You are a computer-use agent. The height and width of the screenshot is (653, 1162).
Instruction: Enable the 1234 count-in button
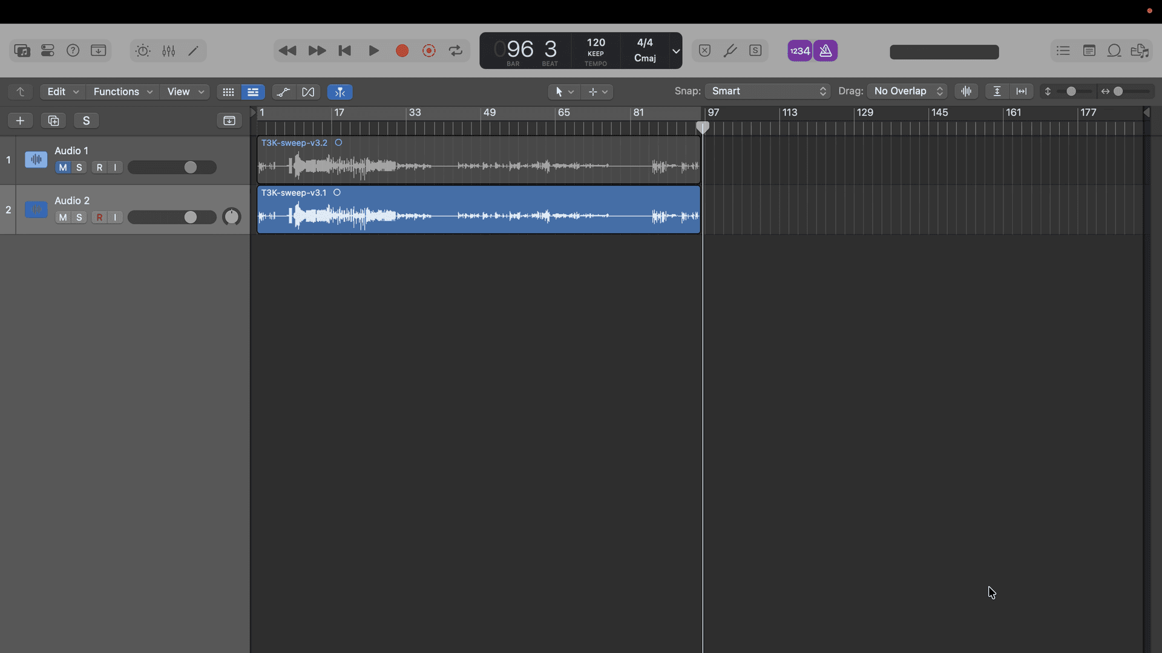pyautogui.click(x=799, y=51)
